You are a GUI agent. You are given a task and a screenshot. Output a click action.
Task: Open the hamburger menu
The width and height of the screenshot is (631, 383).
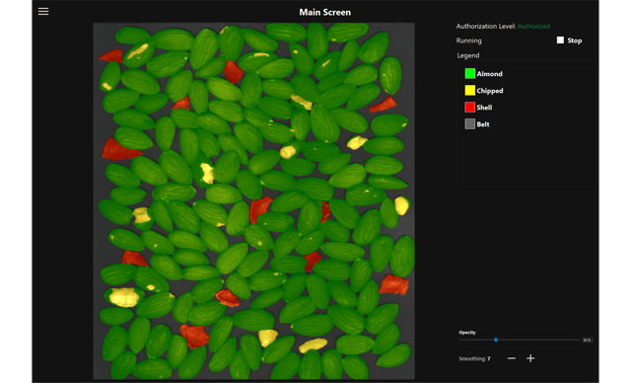[43, 11]
